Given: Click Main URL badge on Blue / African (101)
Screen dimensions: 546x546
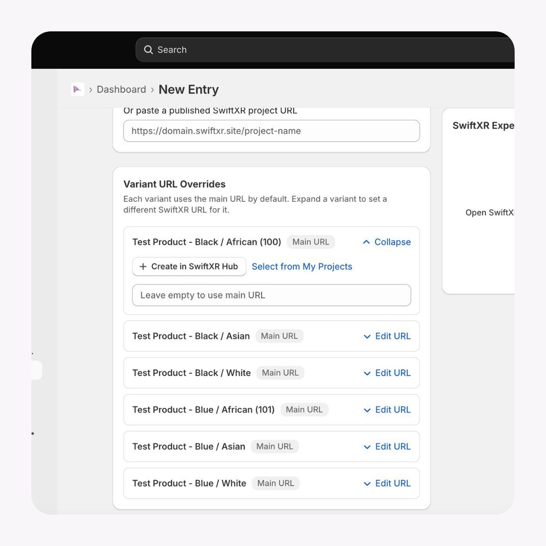Looking at the screenshot, I should pos(304,410).
